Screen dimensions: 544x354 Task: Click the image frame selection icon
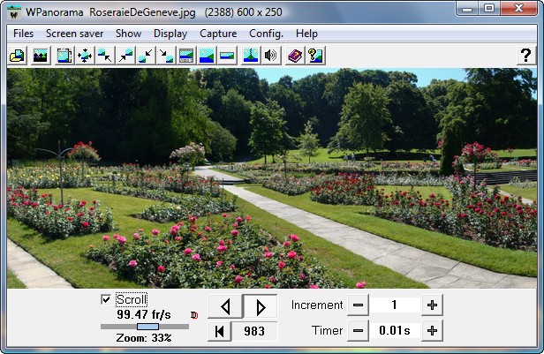coord(64,56)
